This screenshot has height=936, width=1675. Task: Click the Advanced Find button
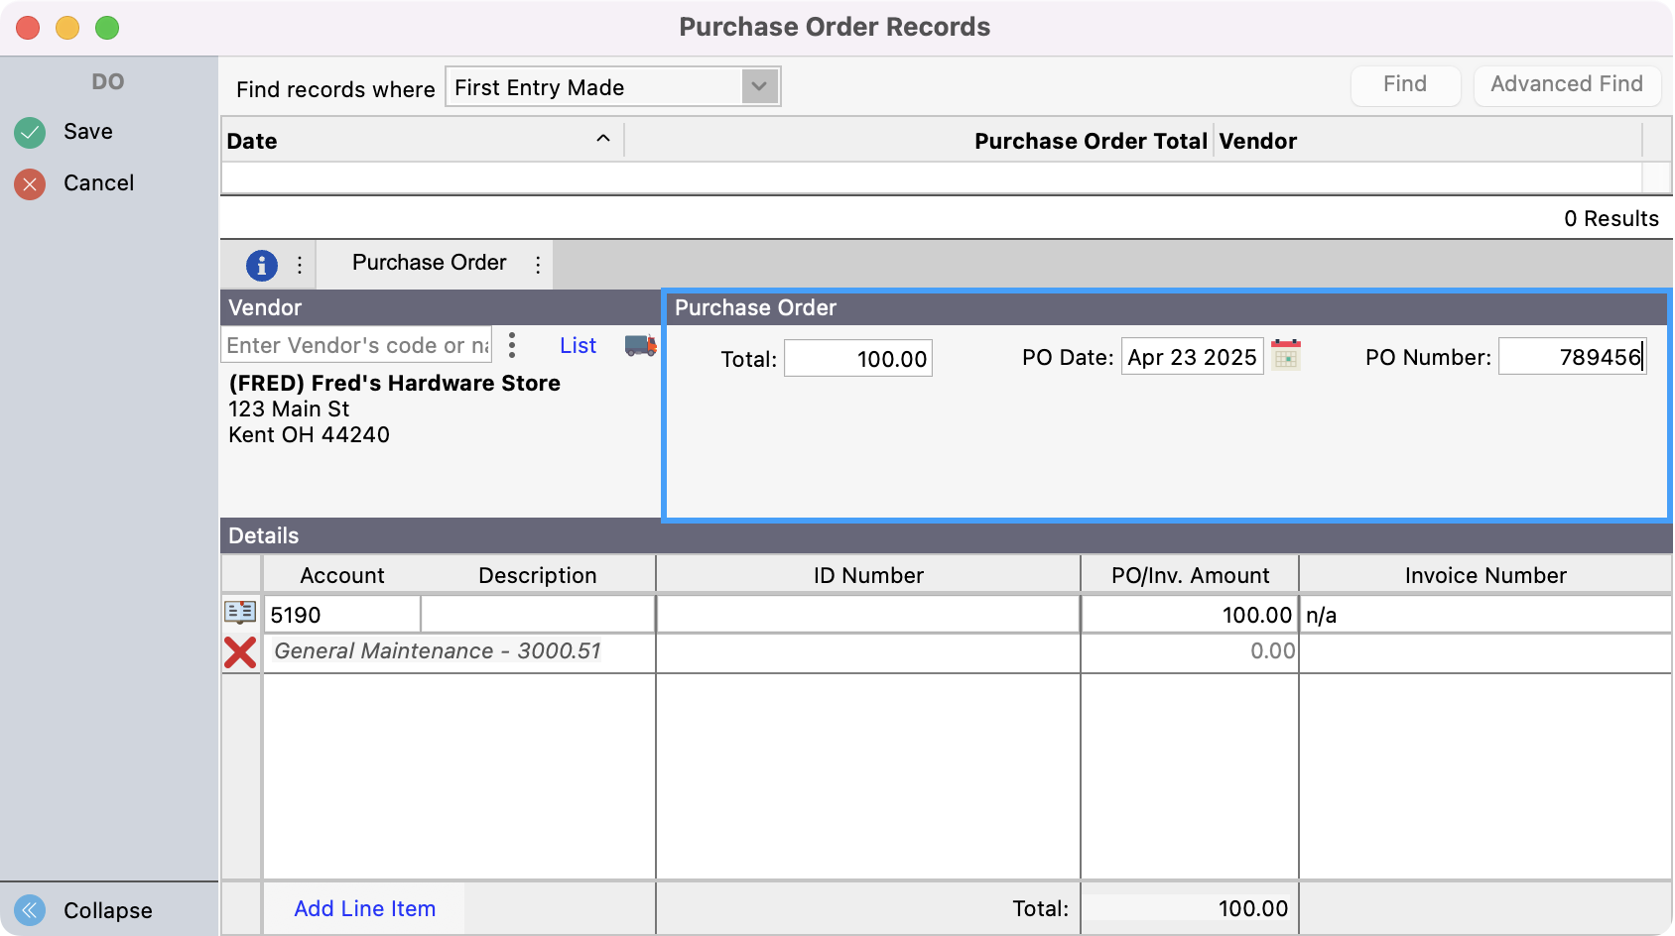pos(1566,84)
